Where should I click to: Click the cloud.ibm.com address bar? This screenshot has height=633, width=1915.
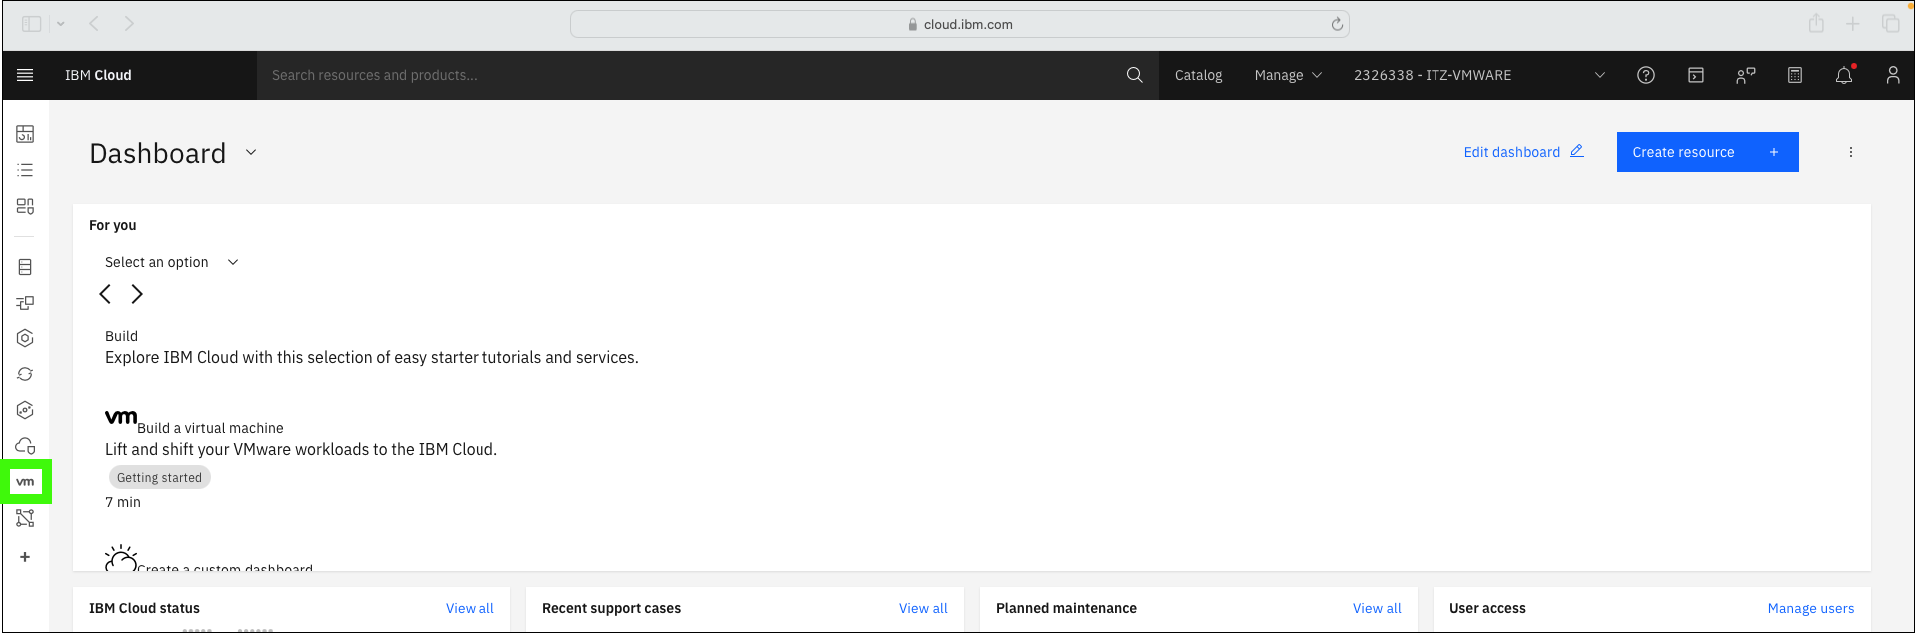pos(959,24)
